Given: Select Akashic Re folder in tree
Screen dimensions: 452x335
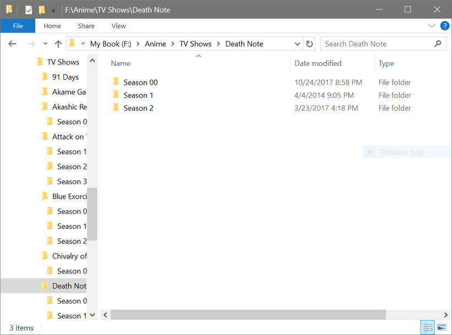Looking at the screenshot, I should [69, 107].
